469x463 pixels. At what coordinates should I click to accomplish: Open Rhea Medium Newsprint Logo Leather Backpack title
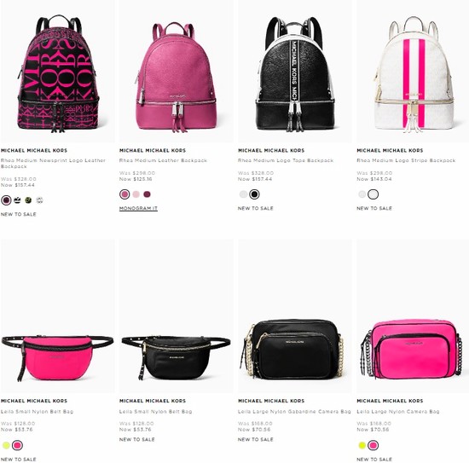tap(53, 164)
